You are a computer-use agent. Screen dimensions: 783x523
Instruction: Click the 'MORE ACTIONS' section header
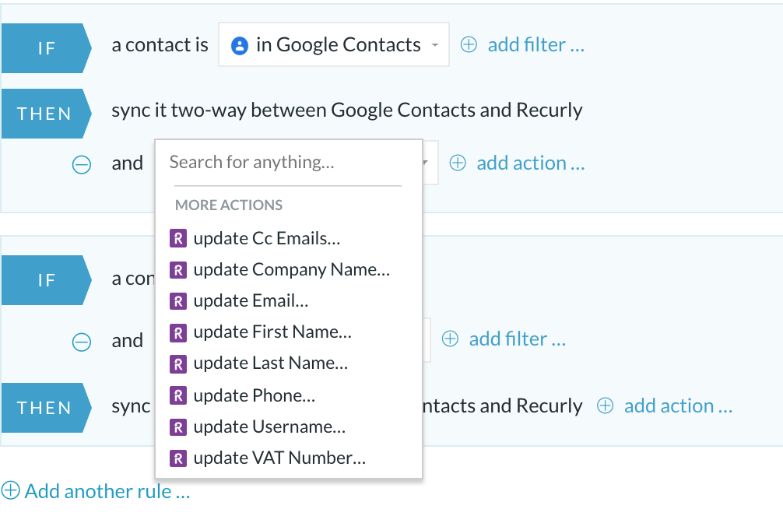coord(229,205)
